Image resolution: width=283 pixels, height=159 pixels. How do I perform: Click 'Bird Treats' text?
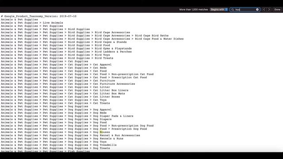click(104, 58)
